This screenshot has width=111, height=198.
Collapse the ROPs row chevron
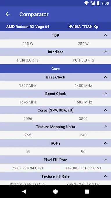click(105, 143)
